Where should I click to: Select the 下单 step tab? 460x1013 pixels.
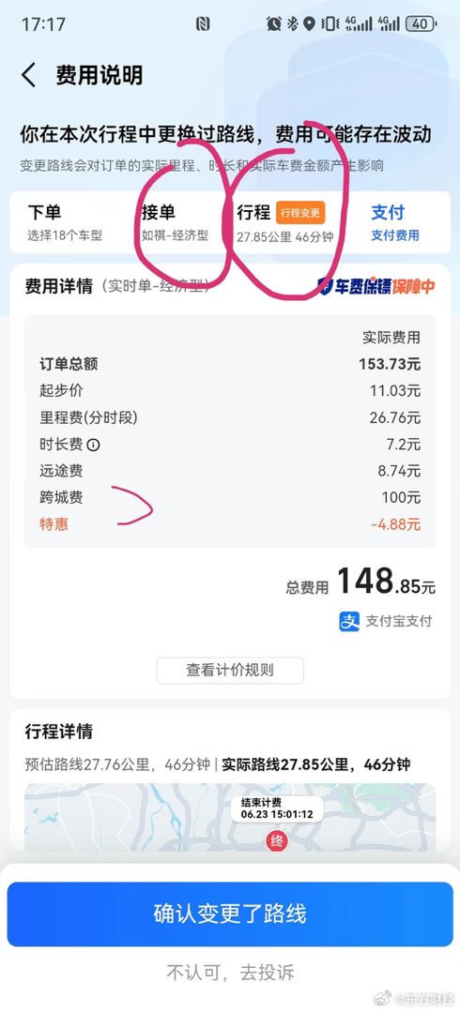(x=65, y=222)
